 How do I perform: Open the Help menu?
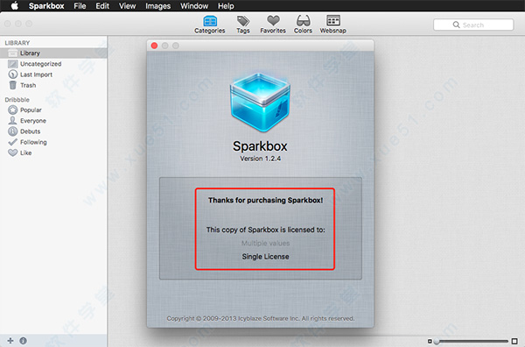226,6
